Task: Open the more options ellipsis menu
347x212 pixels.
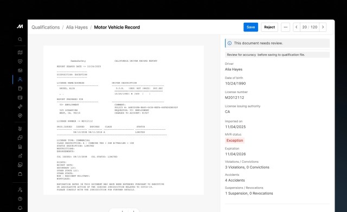Action: click(286, 27)
